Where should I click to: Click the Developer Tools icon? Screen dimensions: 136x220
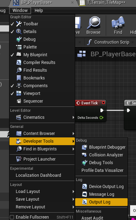click(19, 141)
